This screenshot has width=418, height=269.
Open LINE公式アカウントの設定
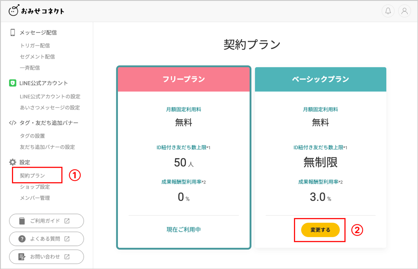point(50,97)
